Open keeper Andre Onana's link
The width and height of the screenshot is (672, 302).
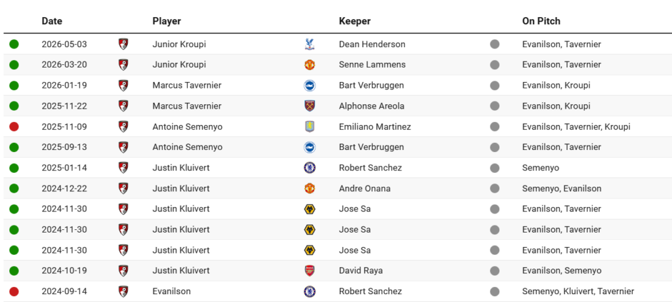coord(365,188)
